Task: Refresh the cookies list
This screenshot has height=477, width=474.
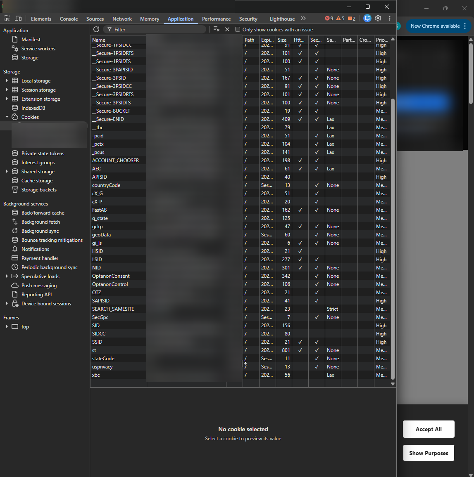Action: (x=96, y=29)
